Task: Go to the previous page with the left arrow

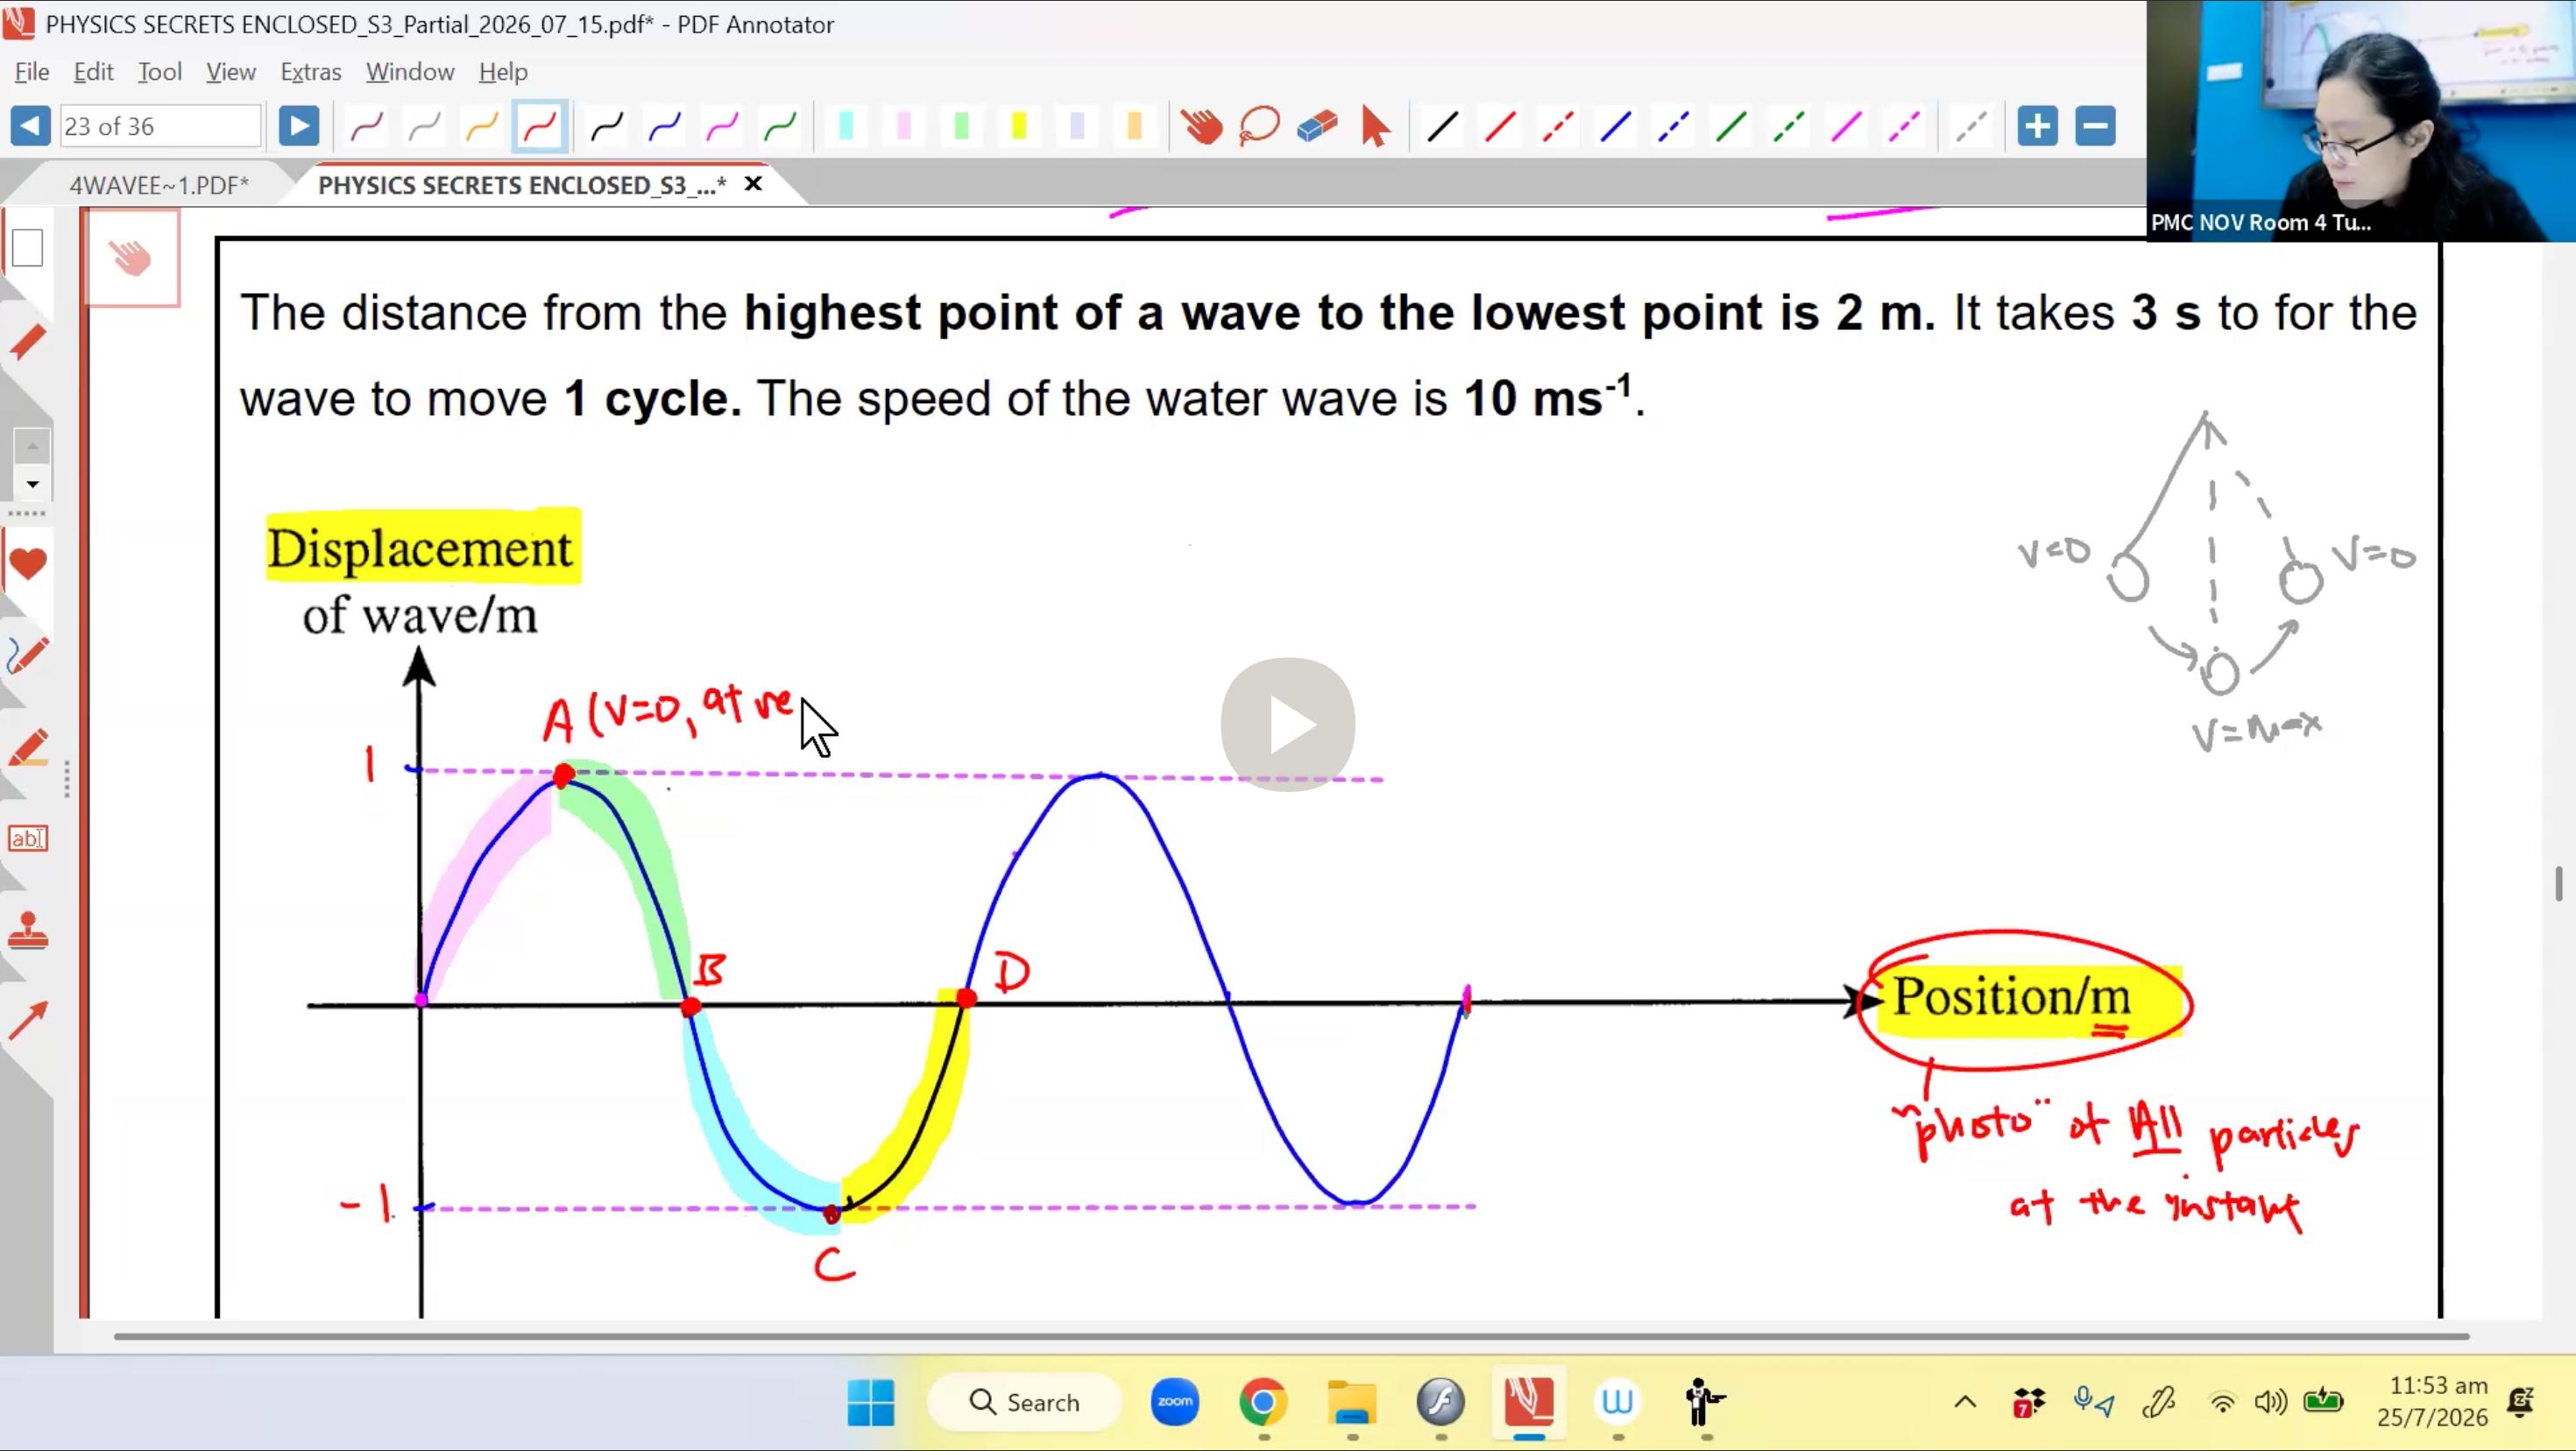Action: click(x=30, y=126)
